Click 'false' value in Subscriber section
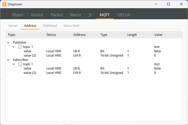 click(157, 68)
